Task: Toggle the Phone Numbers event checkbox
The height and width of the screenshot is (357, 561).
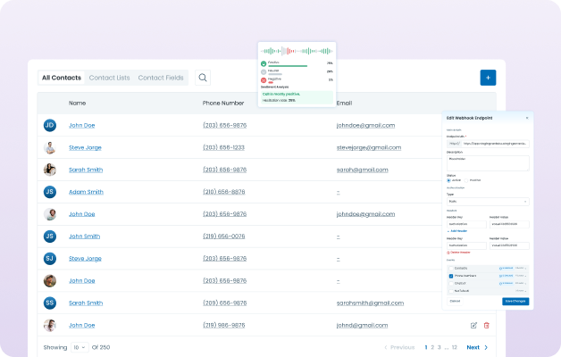Action: (x=450, y=276)
